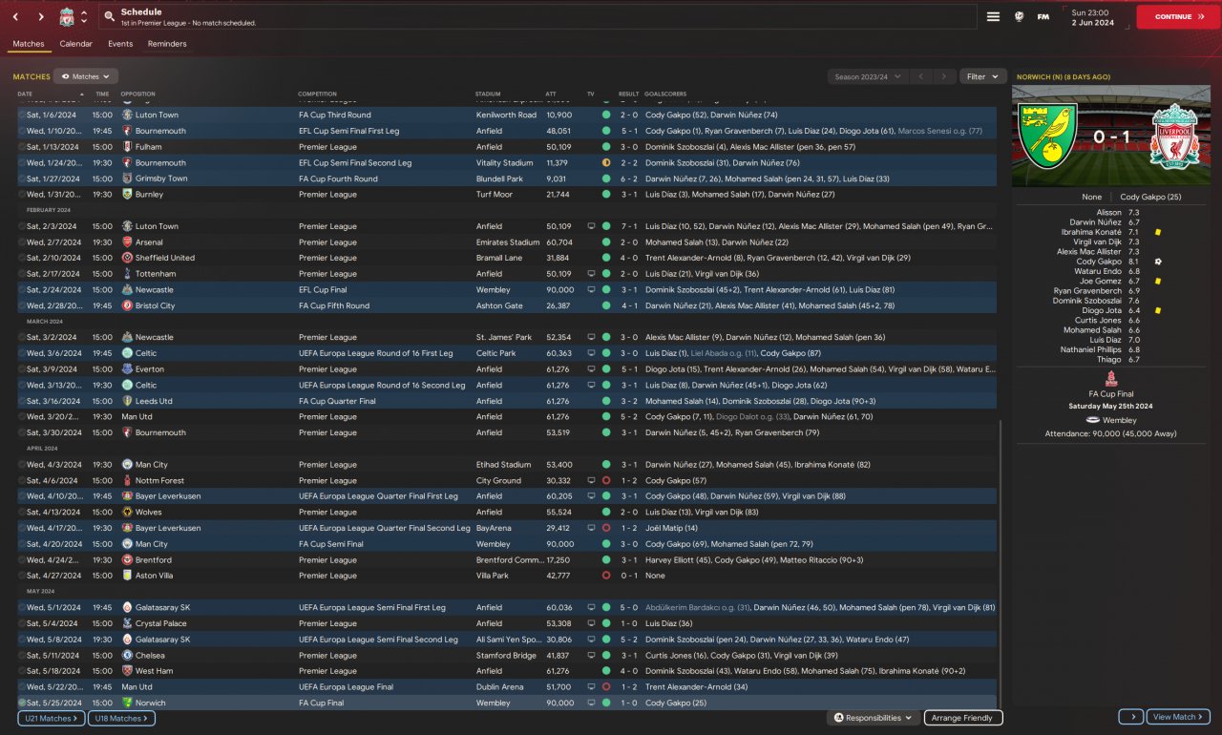Switch to the Reminders tab

(x=167, y=44)
